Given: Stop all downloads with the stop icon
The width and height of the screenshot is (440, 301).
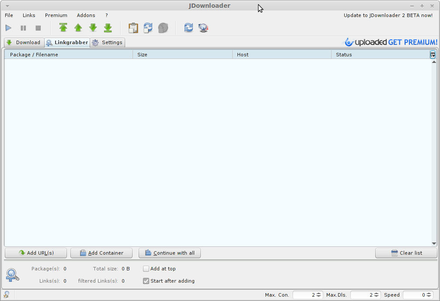Looking at the screenshot, I should (38, 28).
